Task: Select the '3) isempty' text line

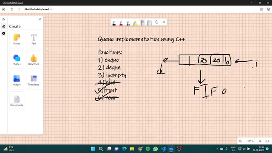Action: click(x=112, y=75)
